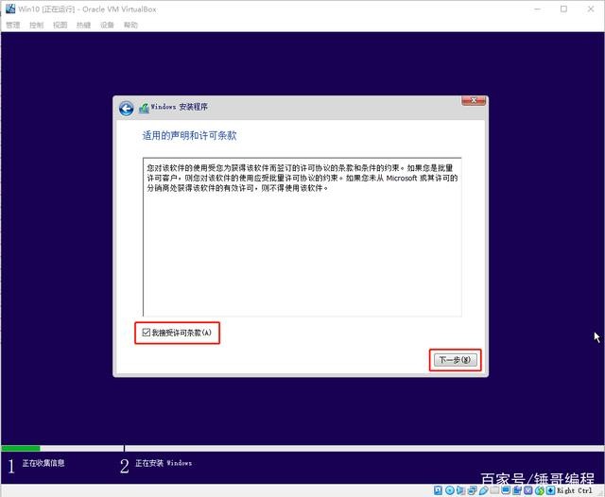Click the Windows 安装程序 dialog title
605x497 pixels.
point(179,107)
